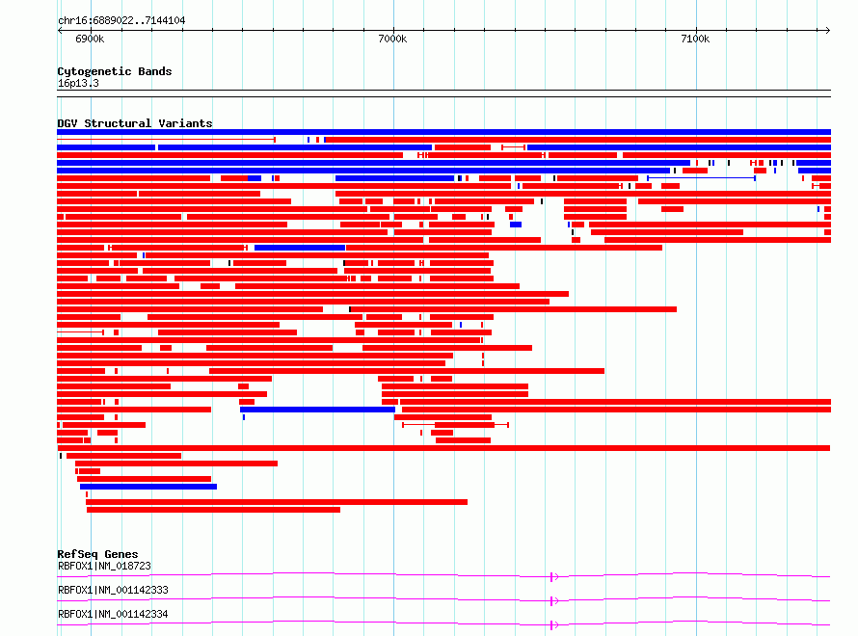Click the ruler's left arrow end
This screenshot has height=636, width=858.
point(60,30)
